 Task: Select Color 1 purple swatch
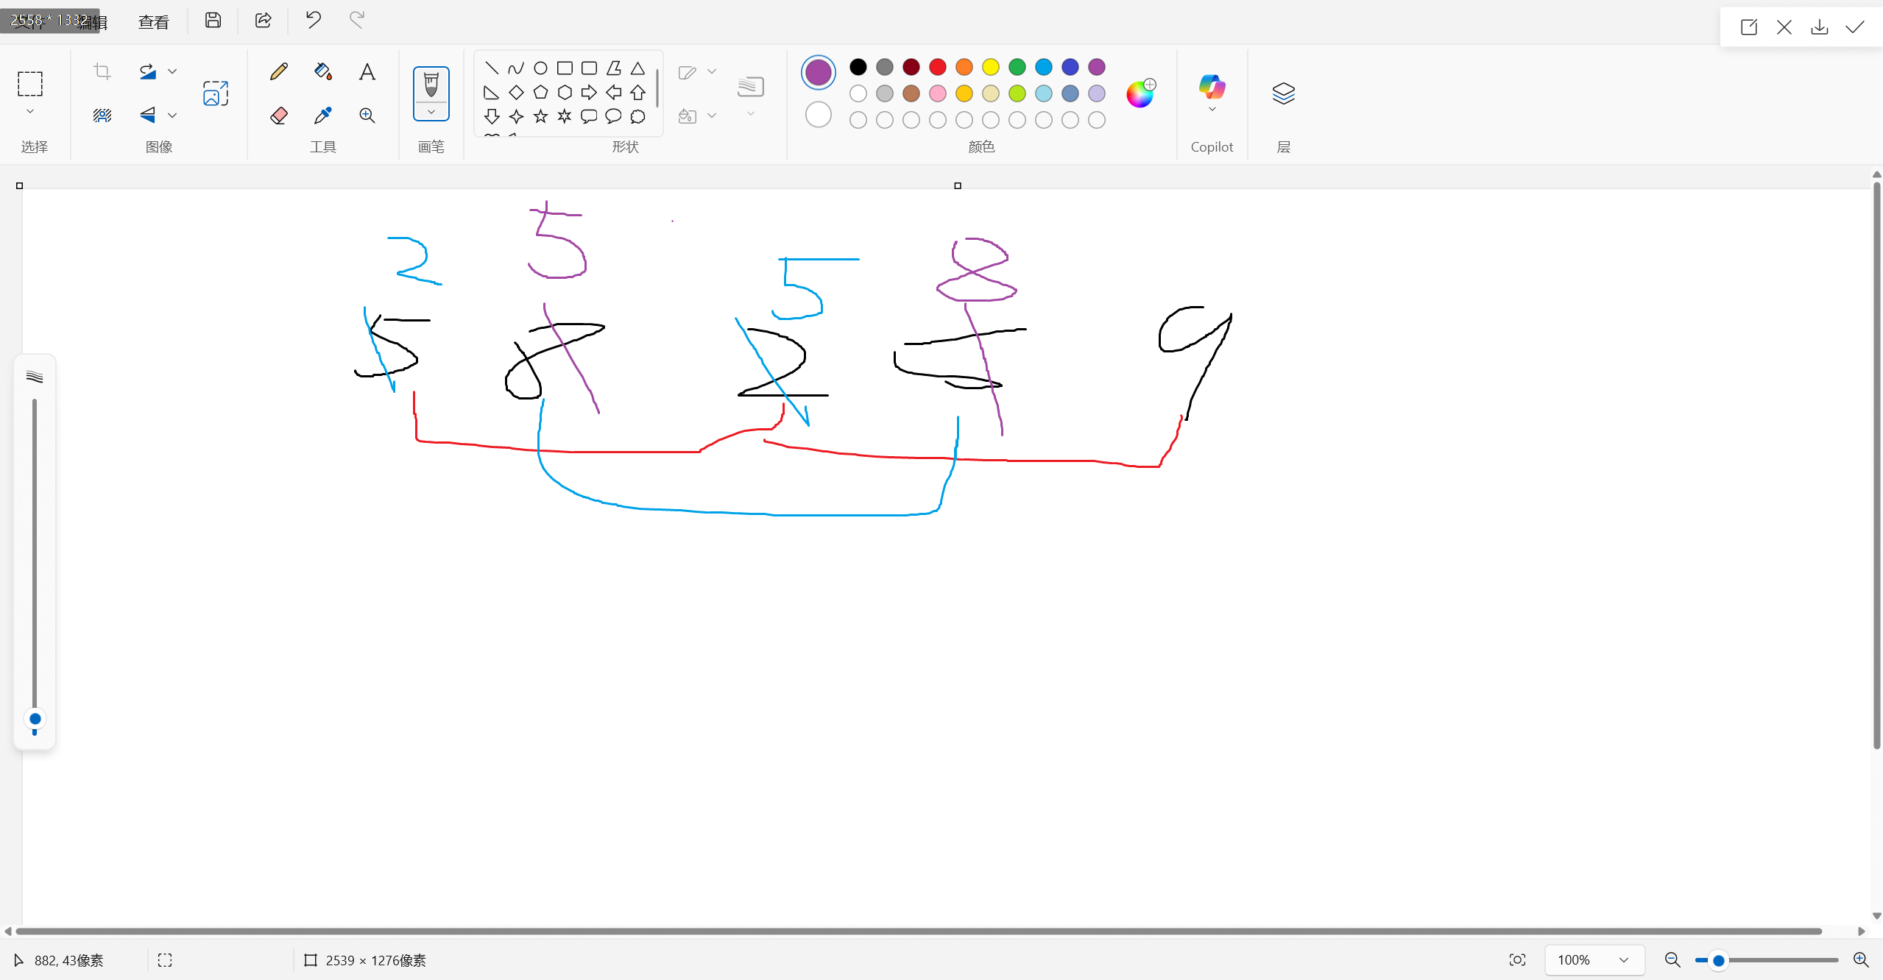[x=818, y=73]
